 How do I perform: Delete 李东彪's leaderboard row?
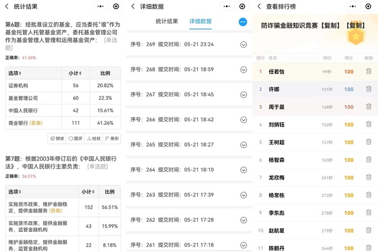369,212
